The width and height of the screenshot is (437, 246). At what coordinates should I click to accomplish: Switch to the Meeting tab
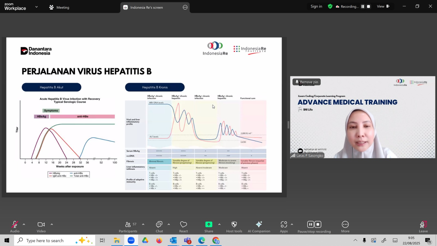pyautogui.click(x=59, y=7)
